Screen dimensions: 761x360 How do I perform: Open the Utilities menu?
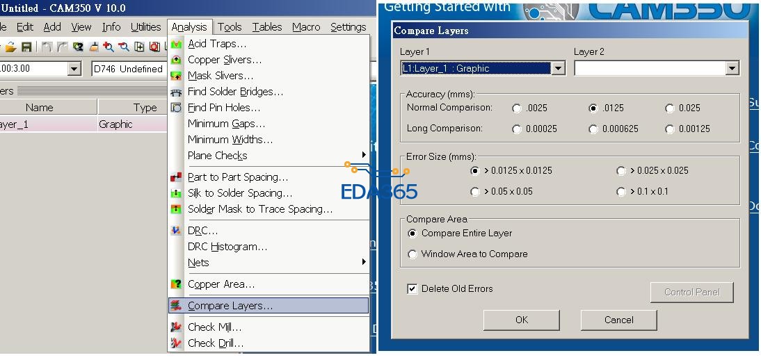[145, 27]
